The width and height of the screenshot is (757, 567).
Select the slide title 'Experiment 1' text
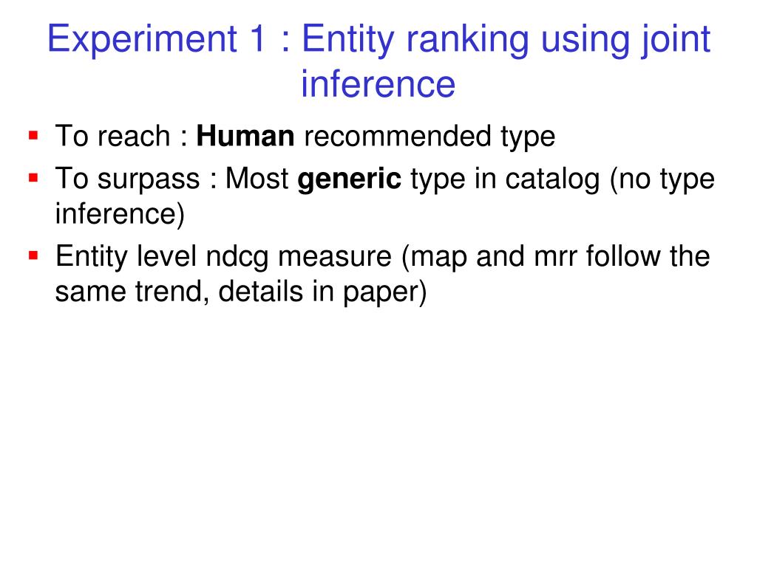(x=156, y=40)
